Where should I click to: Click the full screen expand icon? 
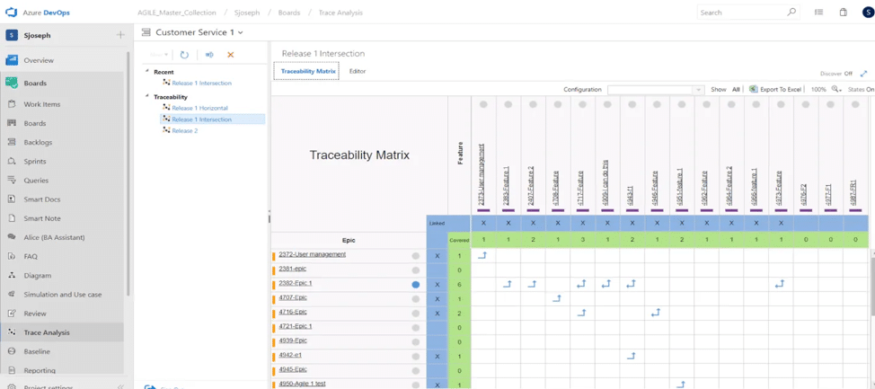(864, 74)
